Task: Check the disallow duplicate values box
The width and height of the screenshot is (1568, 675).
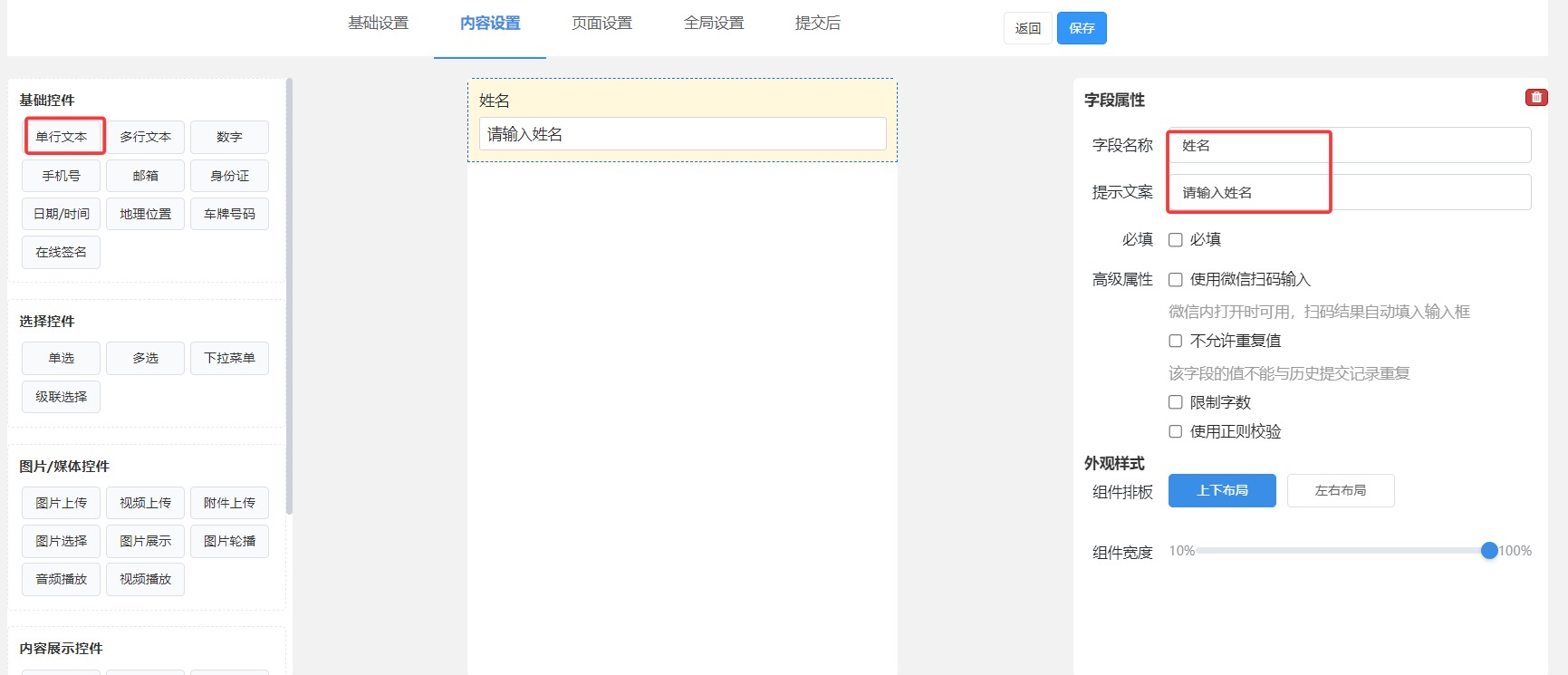Action: [x=1176, y=342]
